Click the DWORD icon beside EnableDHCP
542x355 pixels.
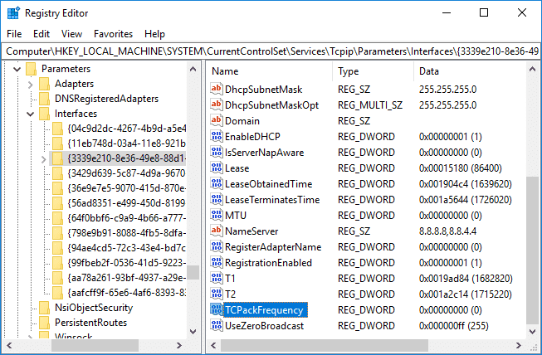click(x=217, y=136)
